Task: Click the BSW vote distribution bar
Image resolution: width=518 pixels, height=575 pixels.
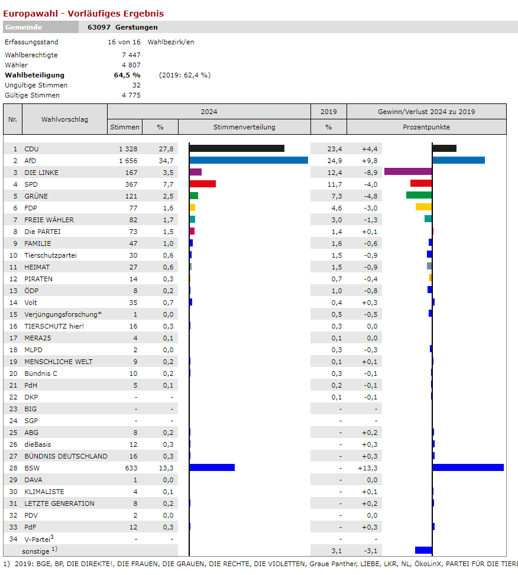Action: click(212, 467)
